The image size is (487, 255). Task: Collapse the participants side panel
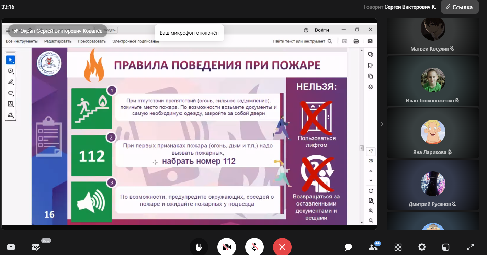(x=382, y=124)
